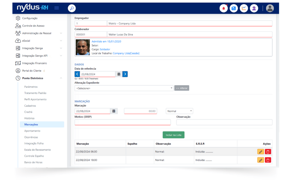
Task: Open notifications bell icon
Action: (224, 8)
